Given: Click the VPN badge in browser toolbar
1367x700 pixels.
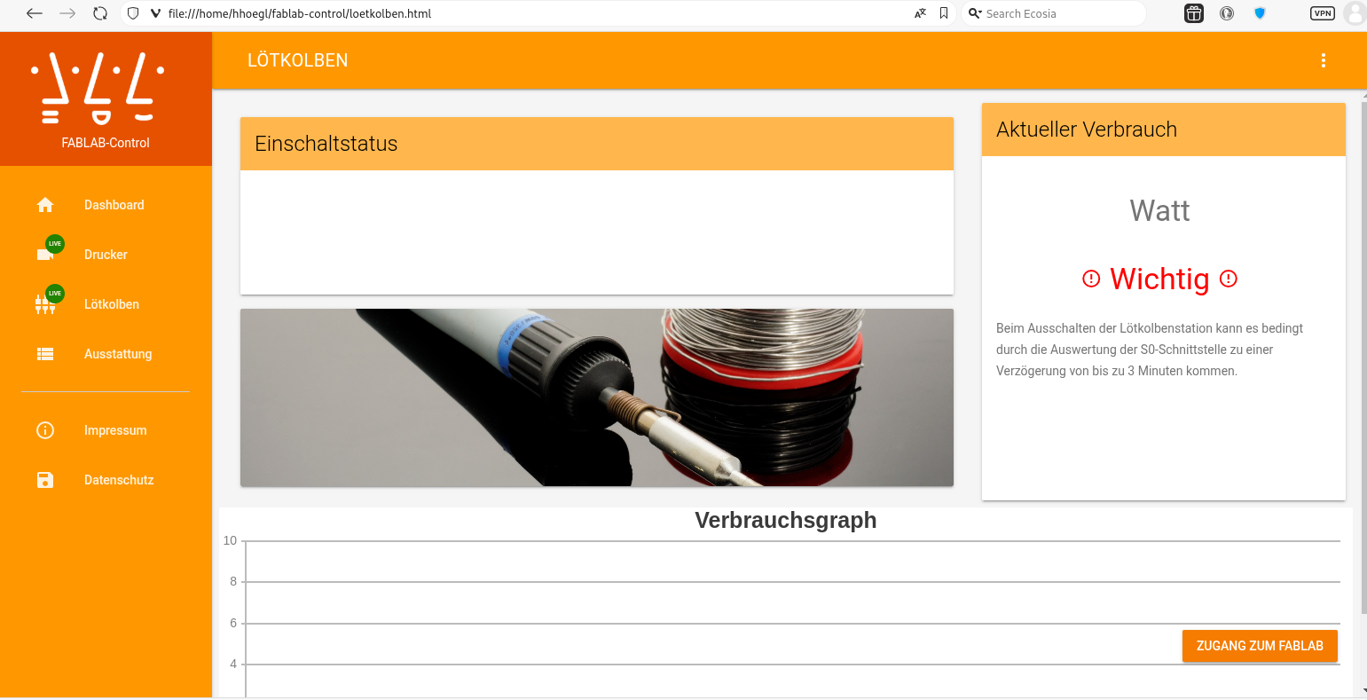Looking at the screenshot, I should coord(1323,13).
